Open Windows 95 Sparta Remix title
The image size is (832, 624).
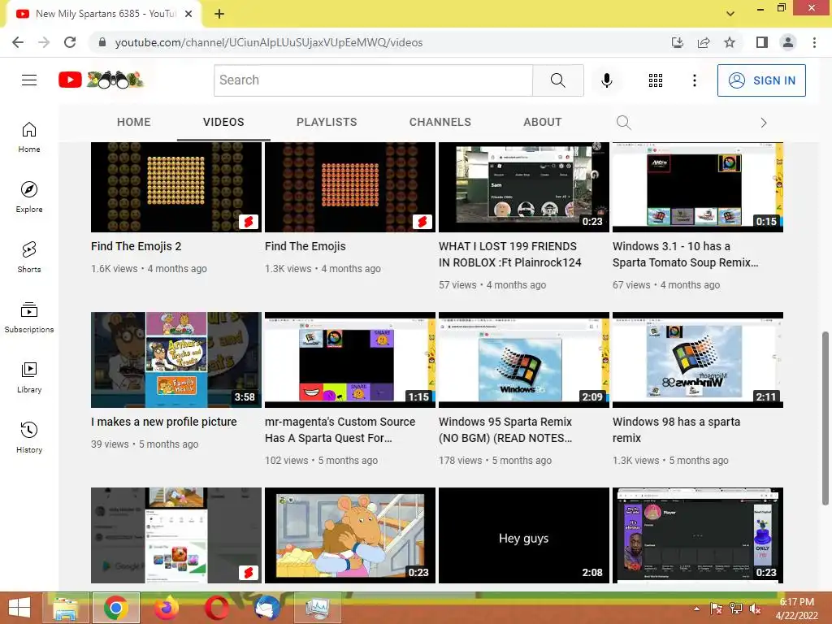pyautogui.click(x=505, y=430)
